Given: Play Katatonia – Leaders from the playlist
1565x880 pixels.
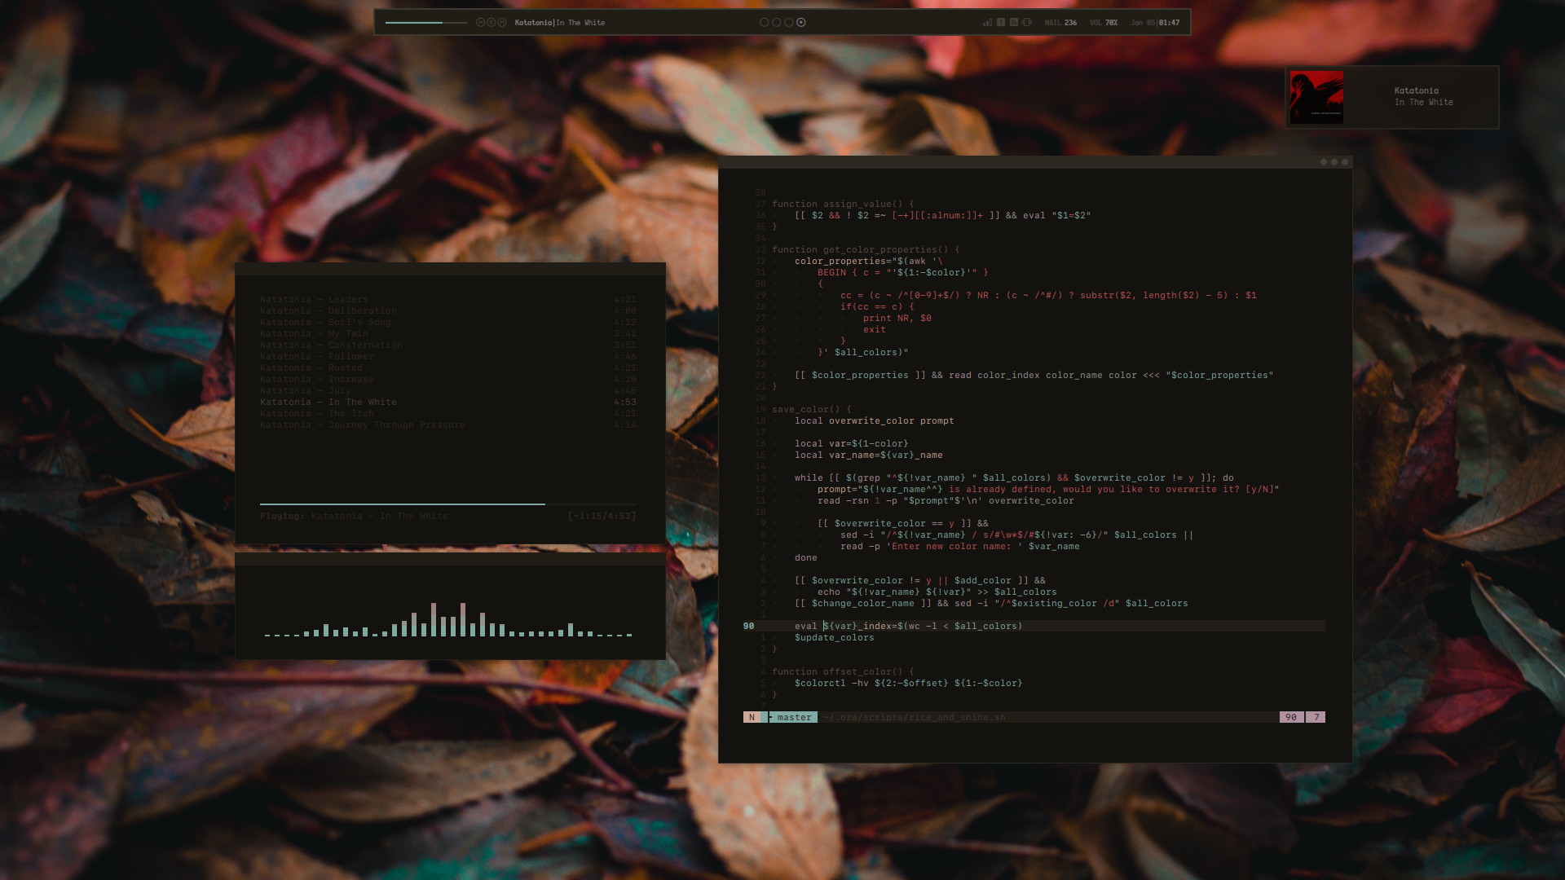Looking at the screenshot, I should [314, 300].
